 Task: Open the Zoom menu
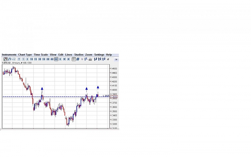(x=89, y=55)
